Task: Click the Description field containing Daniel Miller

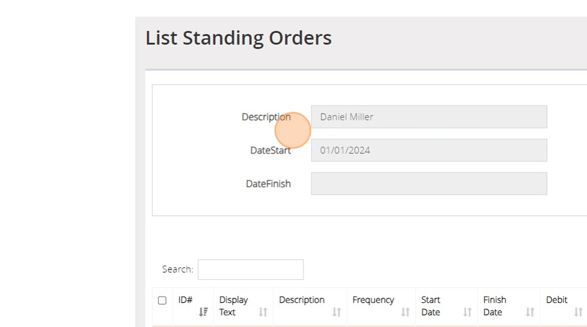Action: tap(429, 117)
